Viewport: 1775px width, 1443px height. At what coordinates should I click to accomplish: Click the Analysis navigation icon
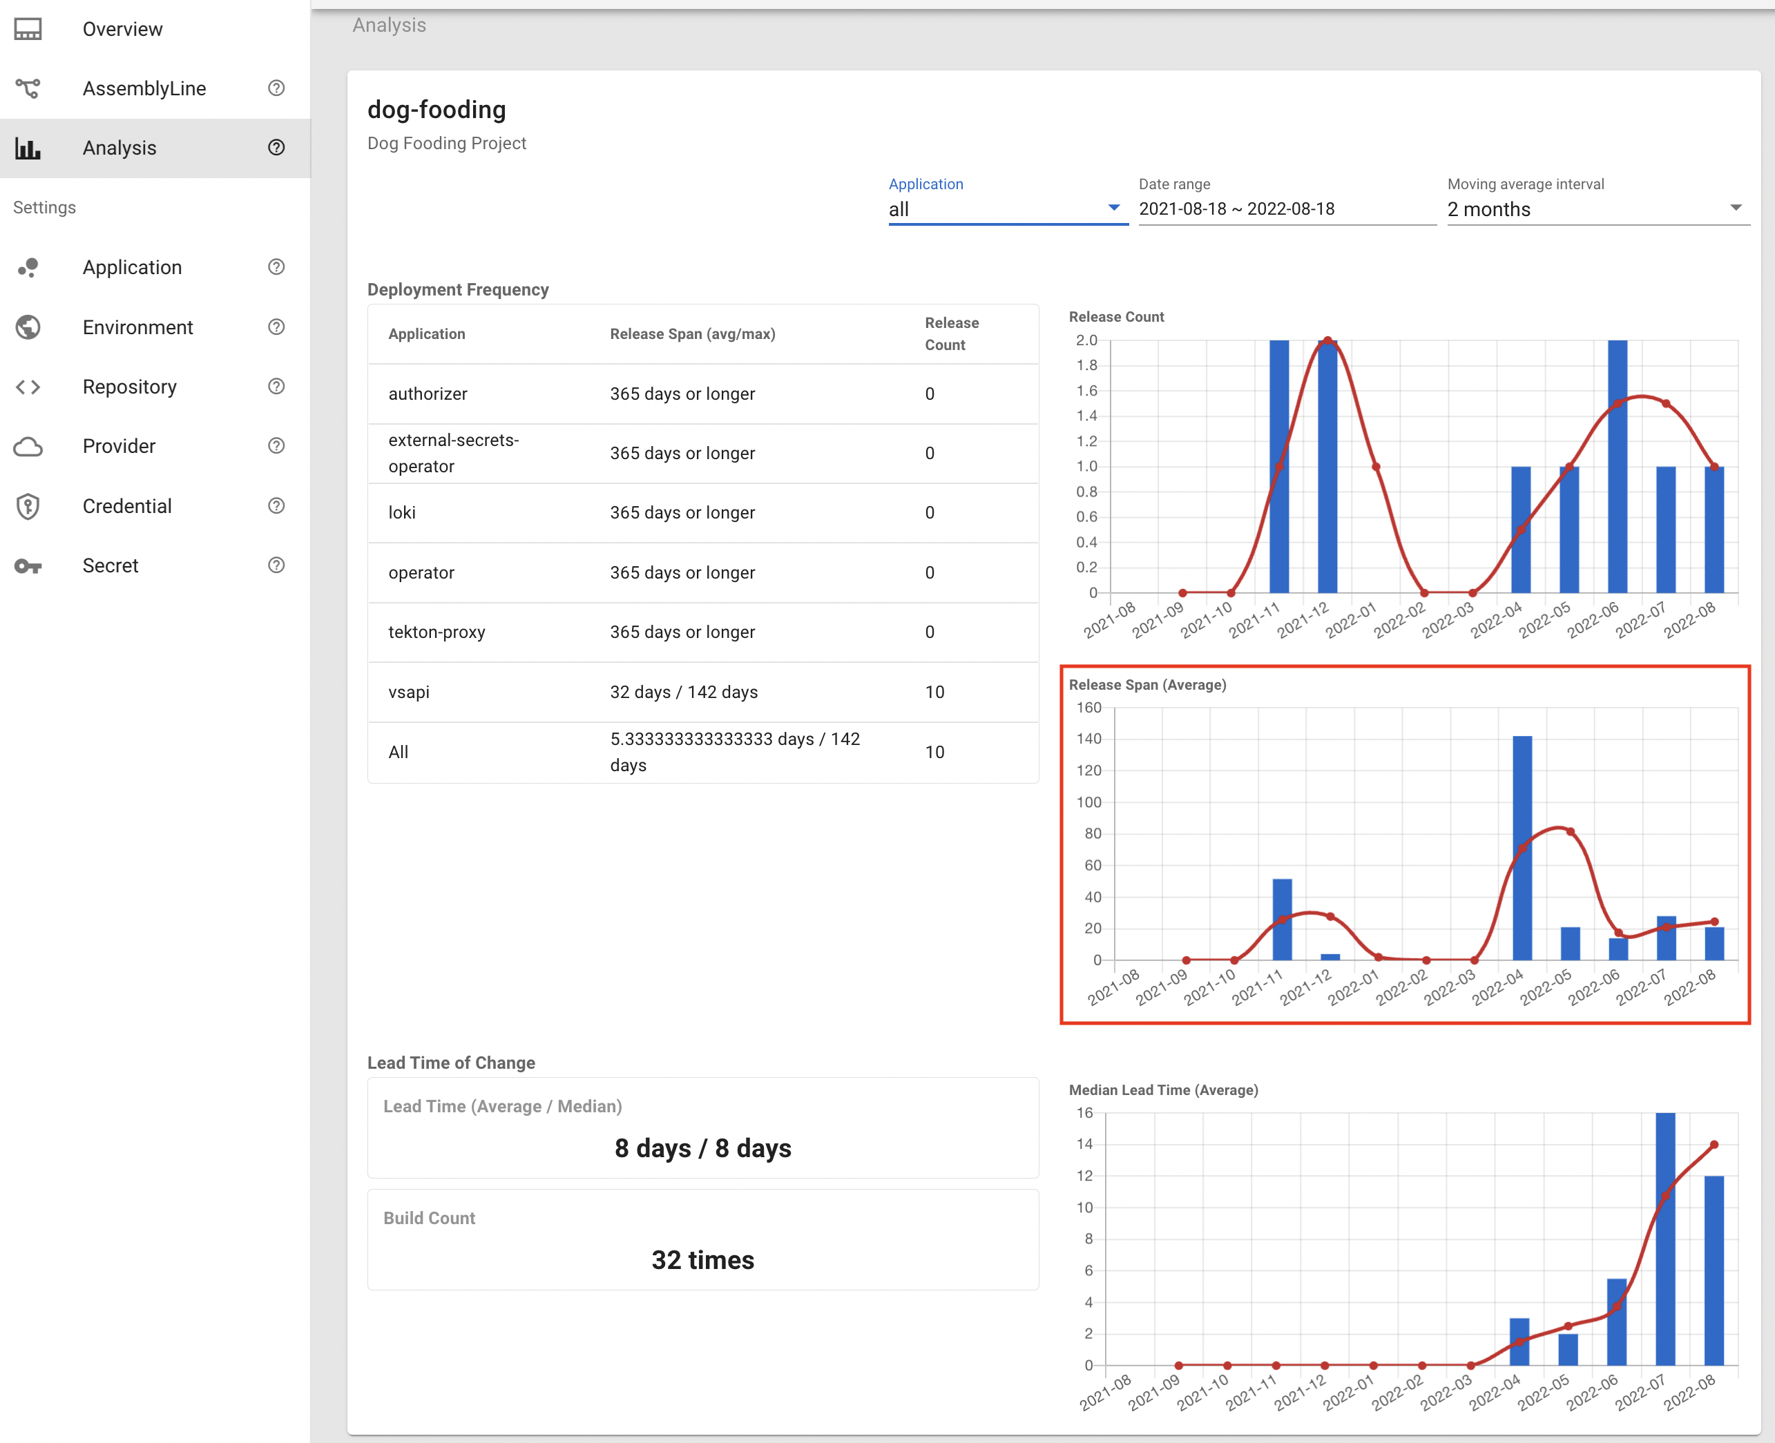click(30, 147)
